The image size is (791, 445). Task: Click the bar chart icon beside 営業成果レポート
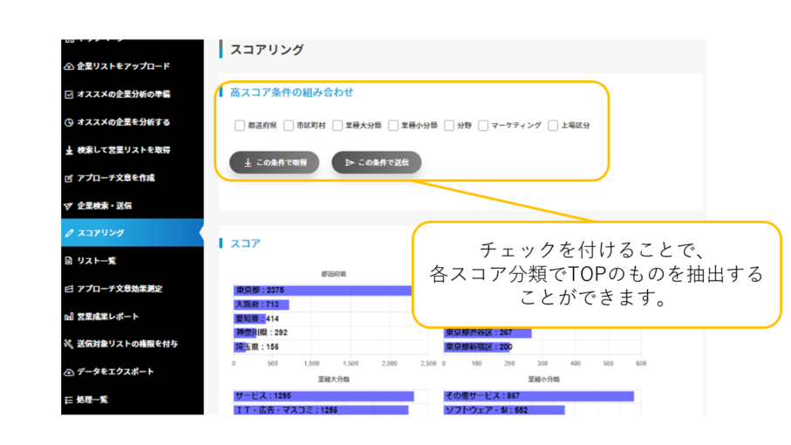point(69,317)
